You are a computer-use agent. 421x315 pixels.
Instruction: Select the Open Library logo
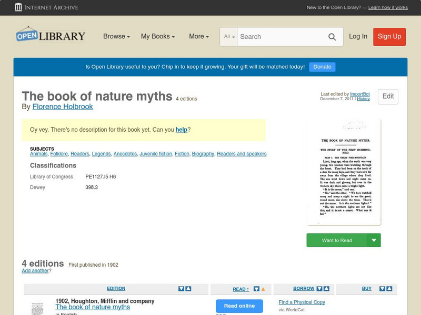50,35
